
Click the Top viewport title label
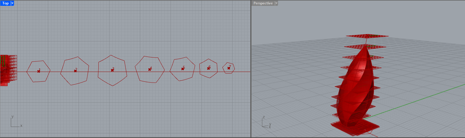point(6,3)
